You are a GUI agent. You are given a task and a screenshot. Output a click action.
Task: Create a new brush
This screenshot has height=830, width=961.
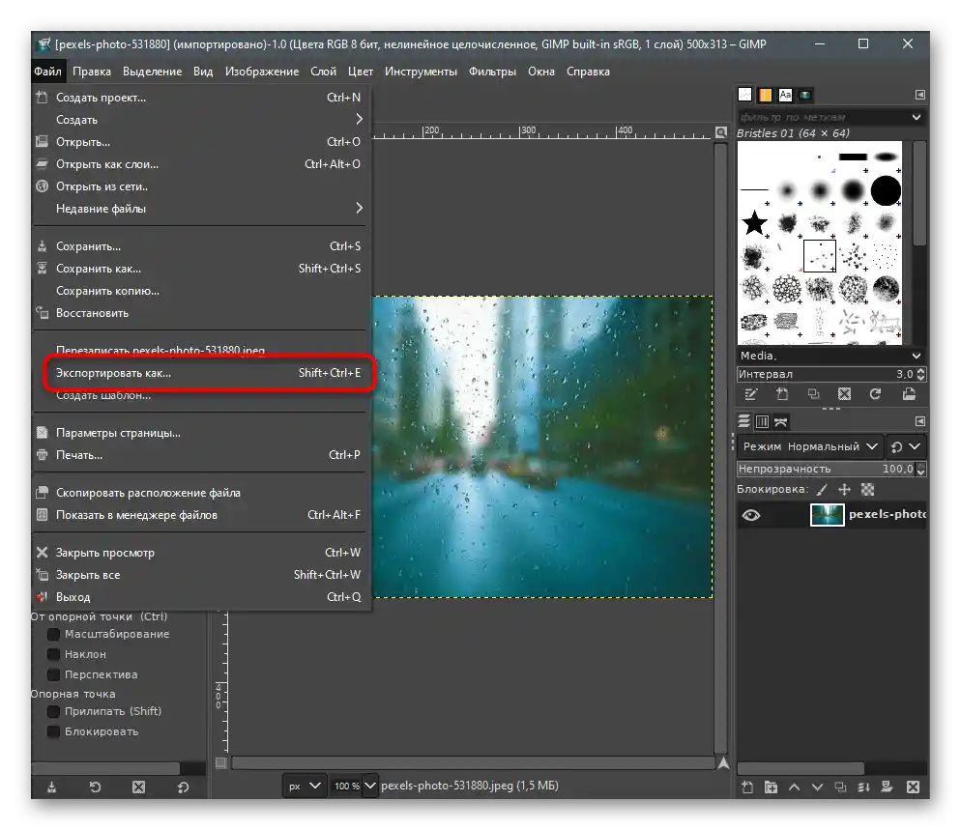782,394
